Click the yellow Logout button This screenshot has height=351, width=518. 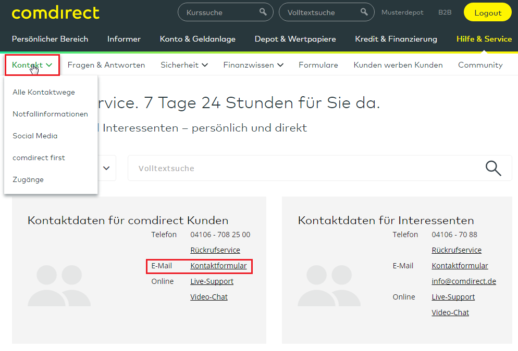click(487, 11)
